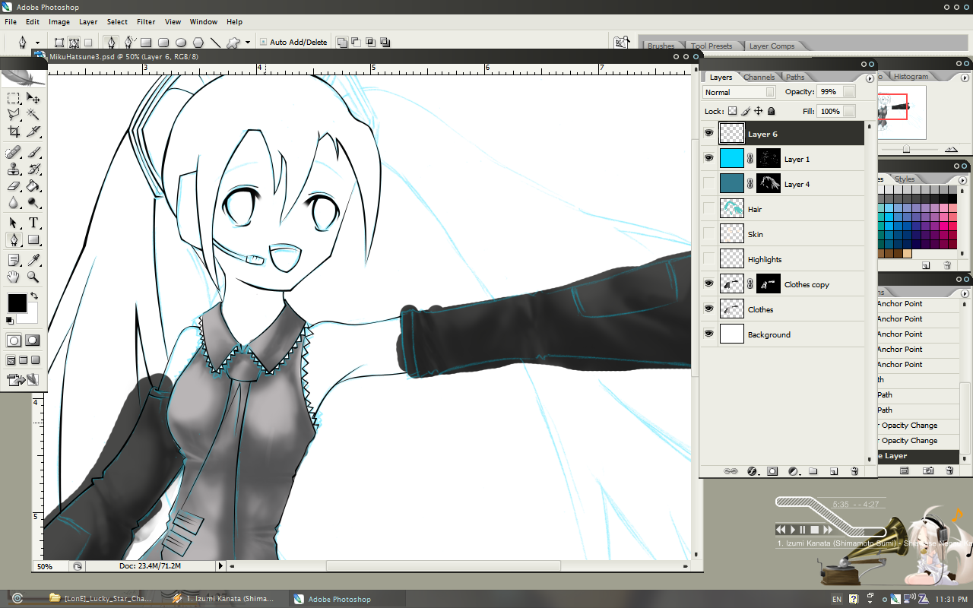Viewport: 973px width, 608px height.
Task: Open custom shape options arrow
Action: tap(249, 43)
